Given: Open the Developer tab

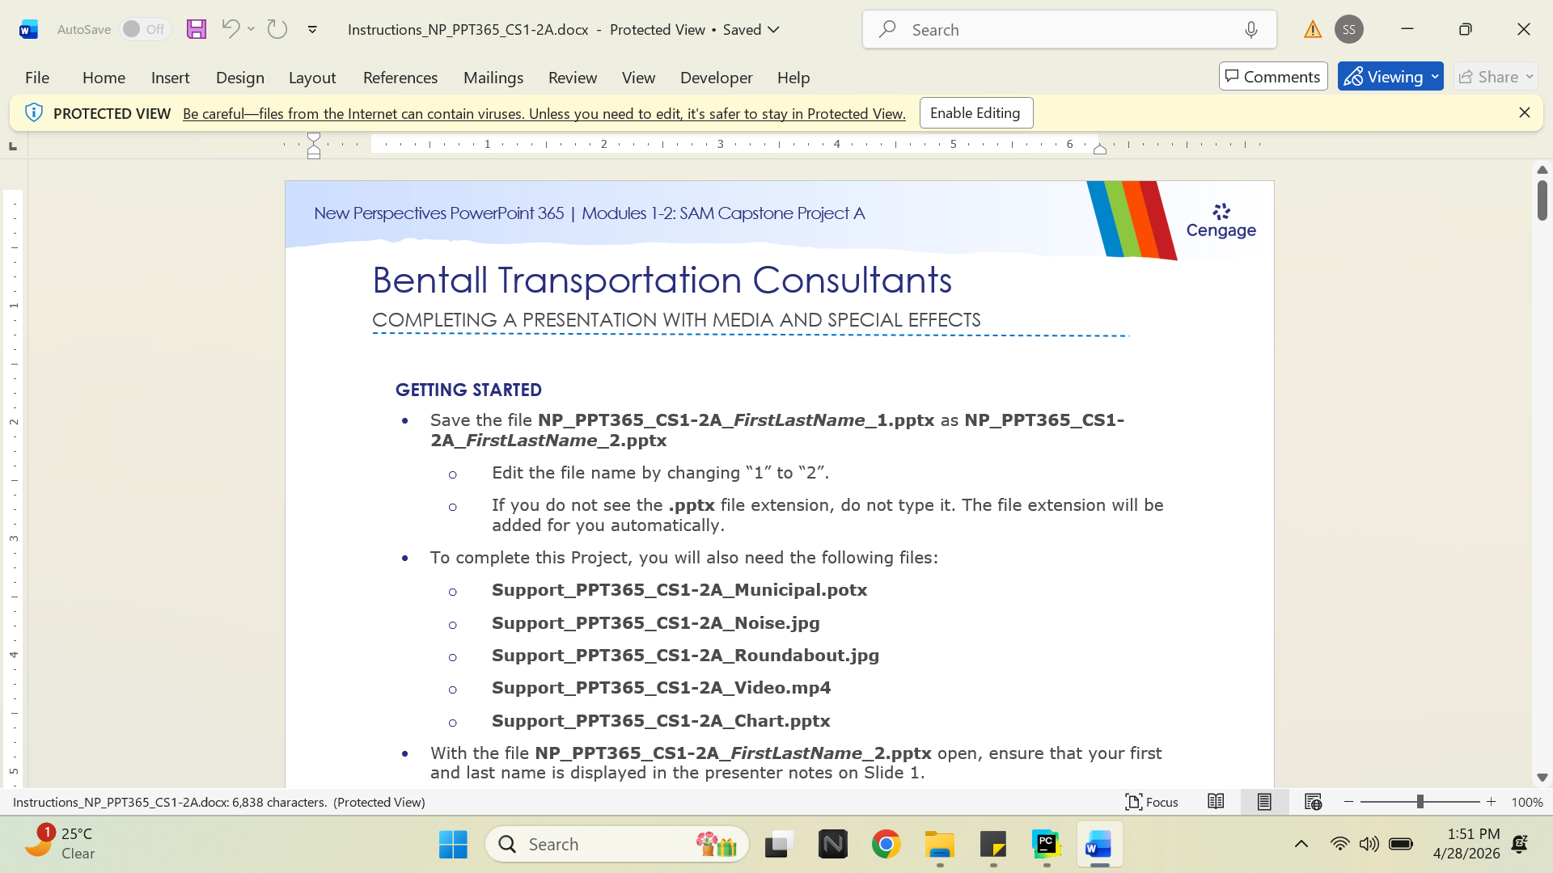Looking at the screenshot, I should point(716,78).
